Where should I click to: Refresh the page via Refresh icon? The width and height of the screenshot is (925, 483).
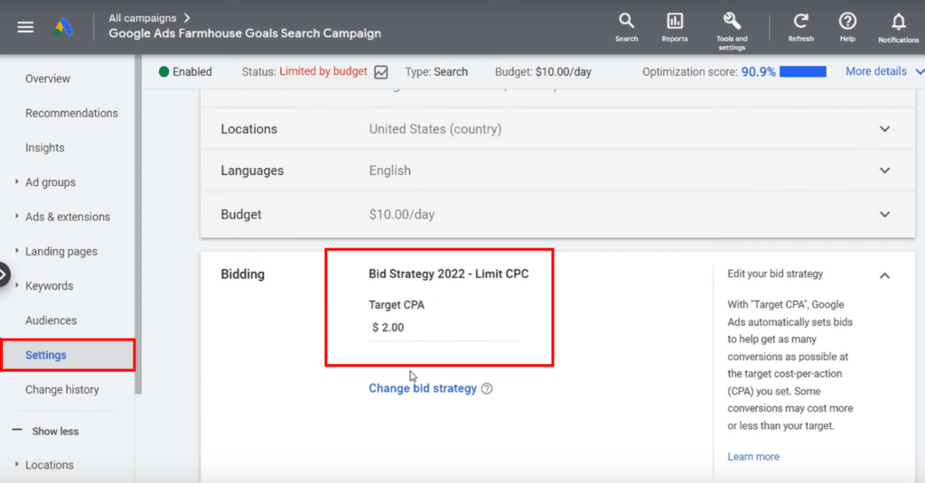800,28
